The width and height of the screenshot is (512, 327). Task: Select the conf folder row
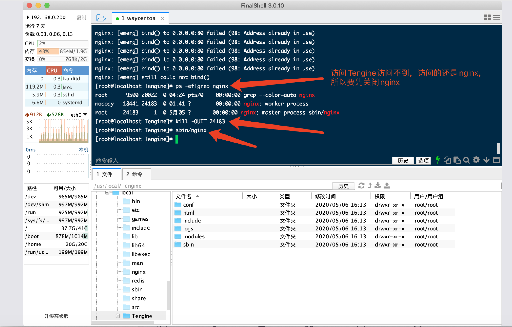(314, 205)
